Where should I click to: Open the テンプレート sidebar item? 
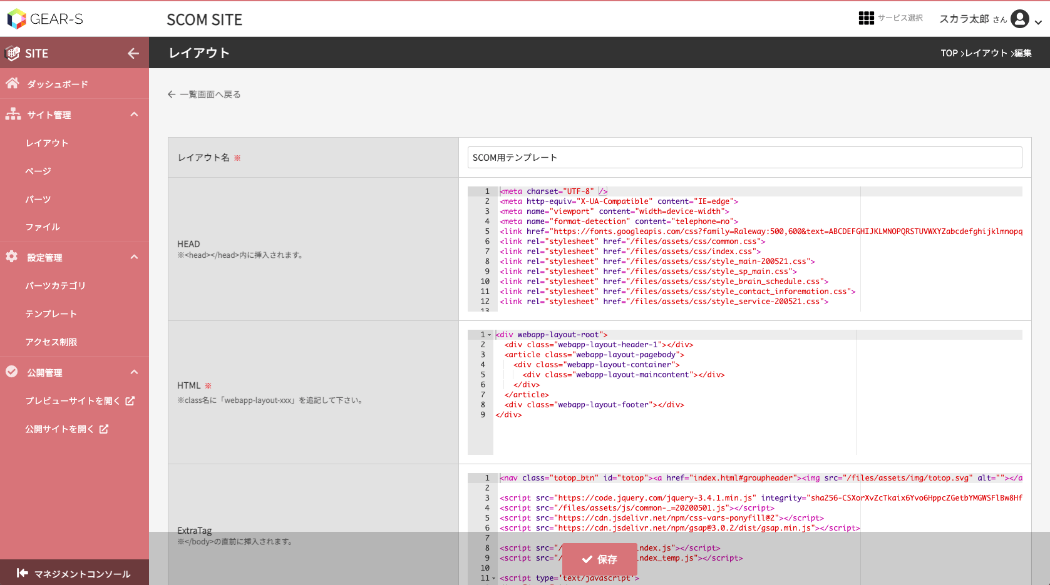point(51,314)
